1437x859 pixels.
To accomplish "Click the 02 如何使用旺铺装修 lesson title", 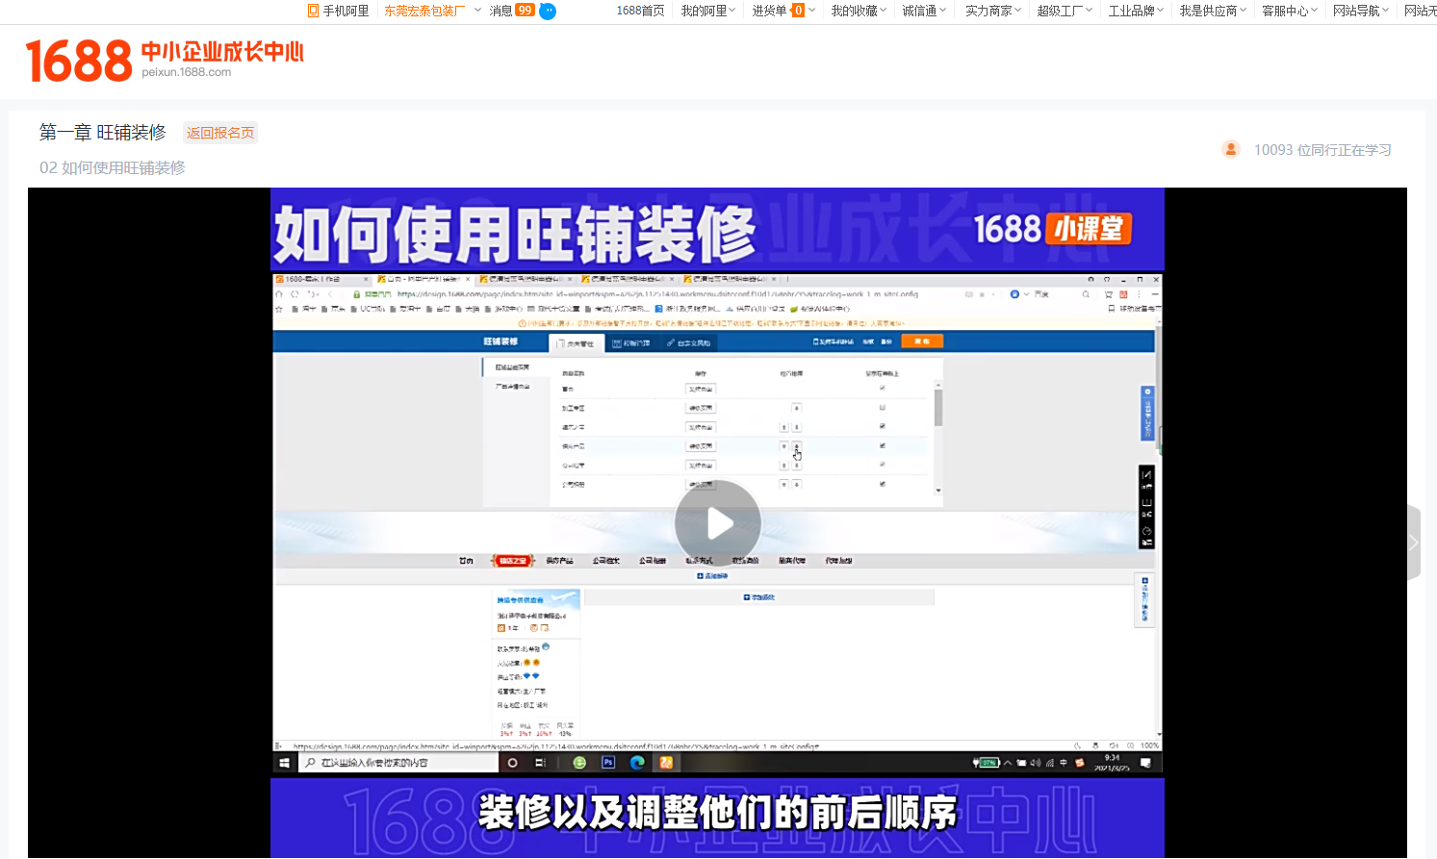I will tap(113, 167).
